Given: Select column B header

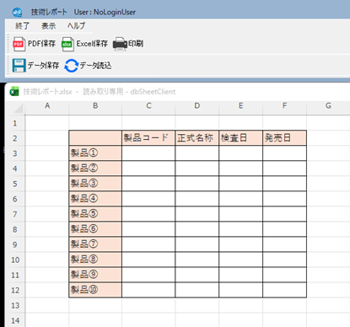Looking at the screenshot, I should pyautogui.click(x=95, y=106).
